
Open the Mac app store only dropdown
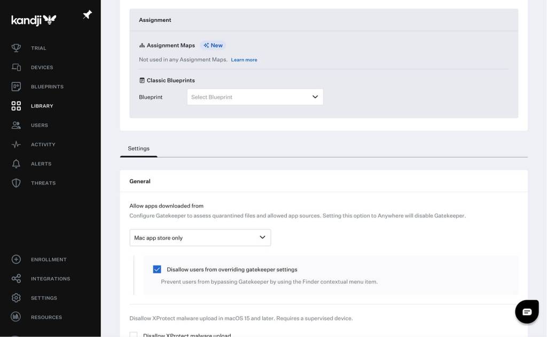pos(200,238)
